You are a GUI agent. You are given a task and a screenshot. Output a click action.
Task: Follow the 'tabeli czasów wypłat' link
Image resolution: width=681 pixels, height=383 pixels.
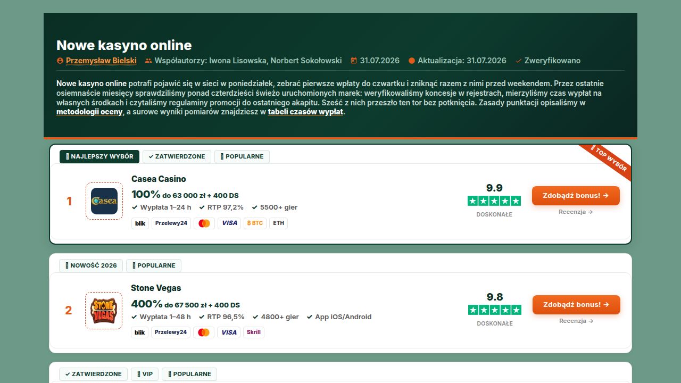[x=305, y=112]
